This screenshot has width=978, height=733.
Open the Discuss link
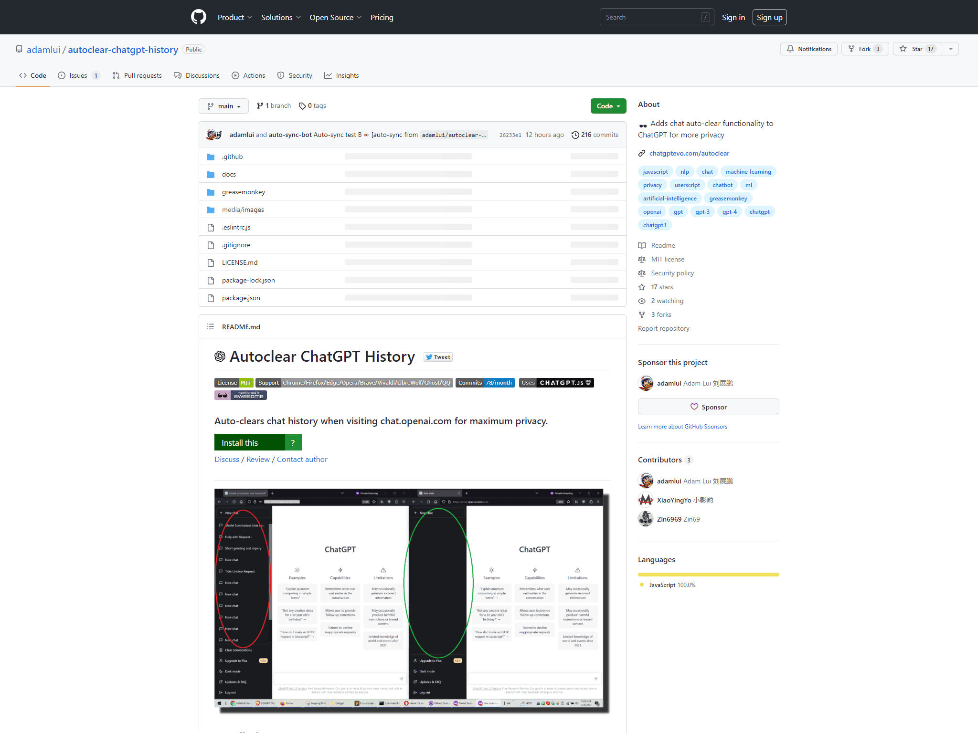pyautogui.click(x=227, y=459)
